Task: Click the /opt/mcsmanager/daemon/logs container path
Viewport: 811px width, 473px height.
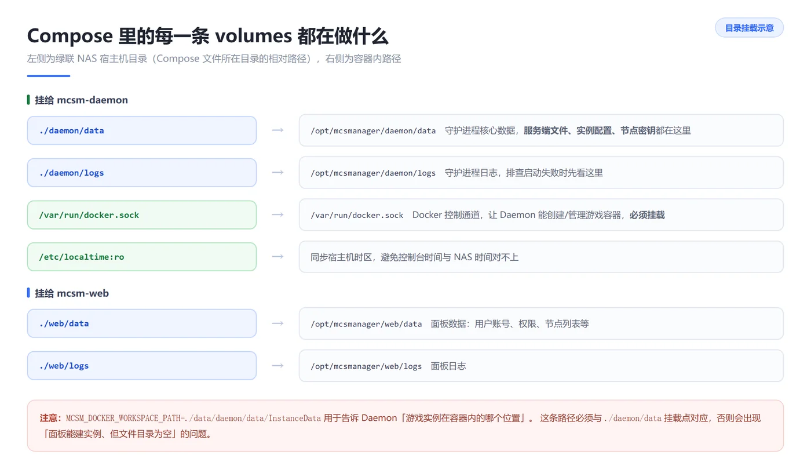Action: pyautogui.click(x=373, y=173)
